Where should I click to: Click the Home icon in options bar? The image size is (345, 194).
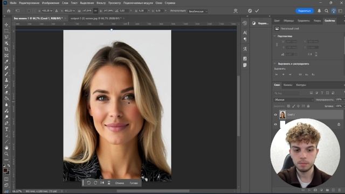(9, 11)
